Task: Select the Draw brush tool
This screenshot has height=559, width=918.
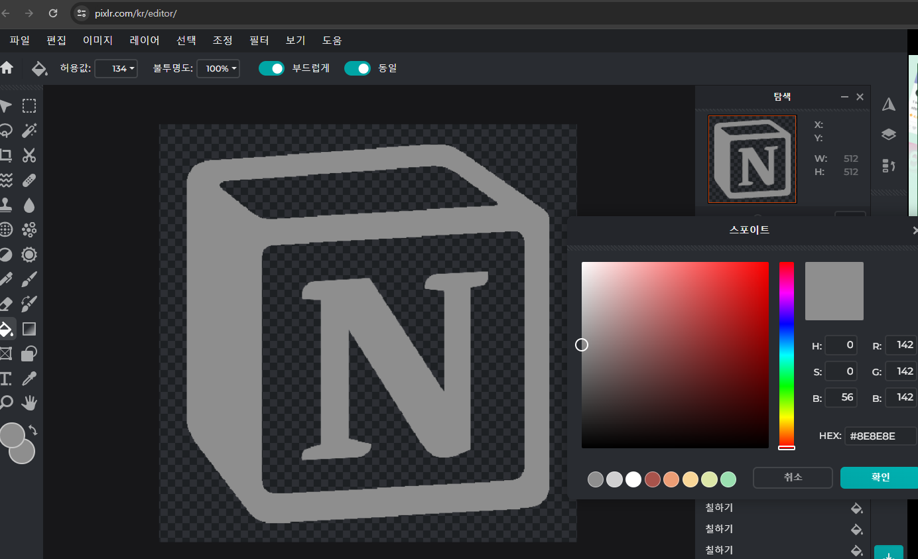Action: [29, 279]
